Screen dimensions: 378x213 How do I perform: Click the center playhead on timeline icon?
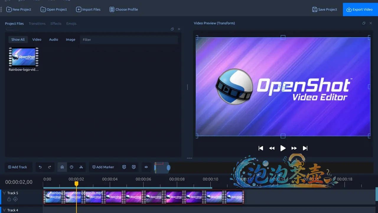coord(146,167)
